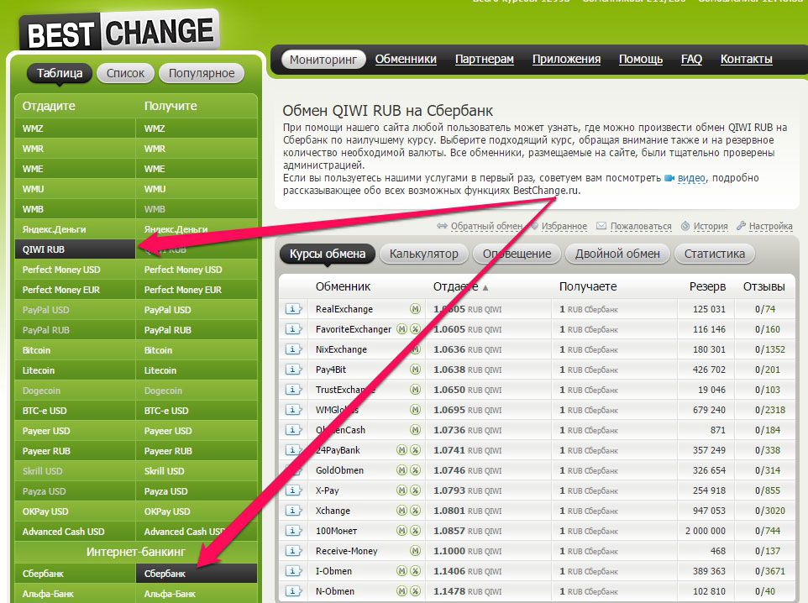
Task: Switch to Список view
Action: pos(125,73)
